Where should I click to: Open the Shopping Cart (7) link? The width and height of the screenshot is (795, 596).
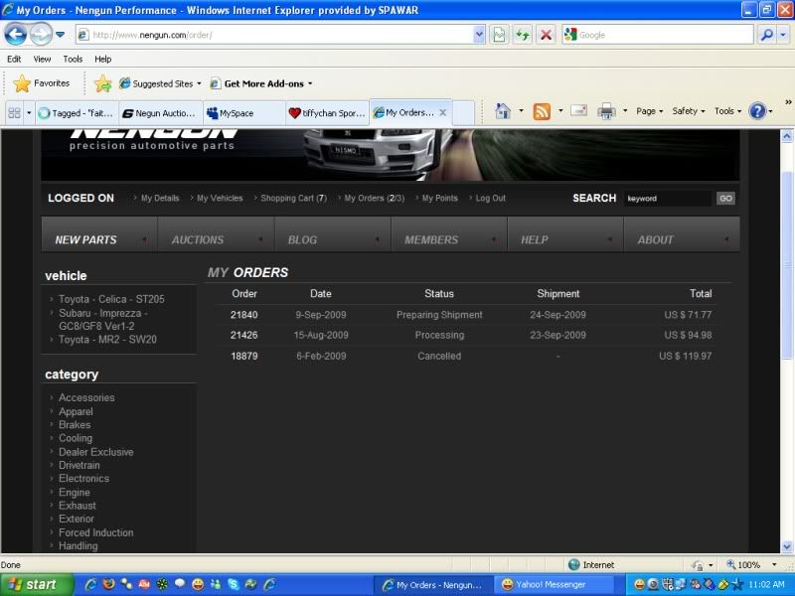tap(293, 198)
